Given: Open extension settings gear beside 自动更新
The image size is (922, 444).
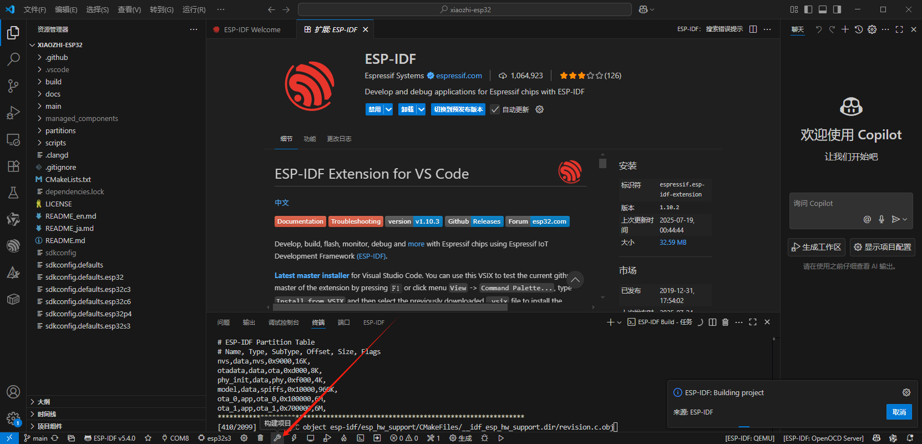Looking at the screenshot, I should pos(539,109).
